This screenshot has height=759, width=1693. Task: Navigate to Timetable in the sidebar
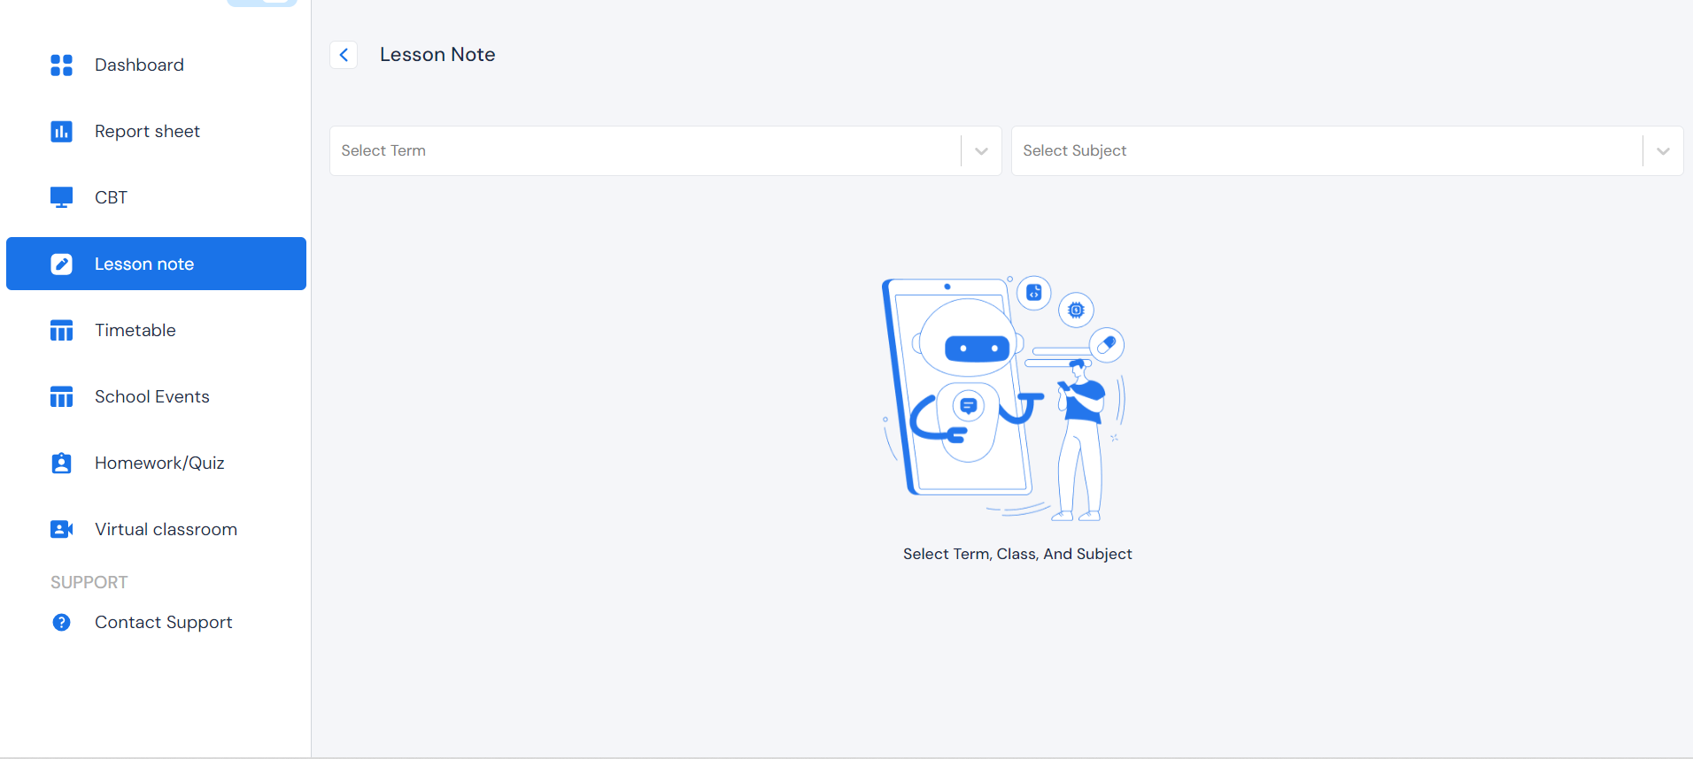[x=135, y=331]
